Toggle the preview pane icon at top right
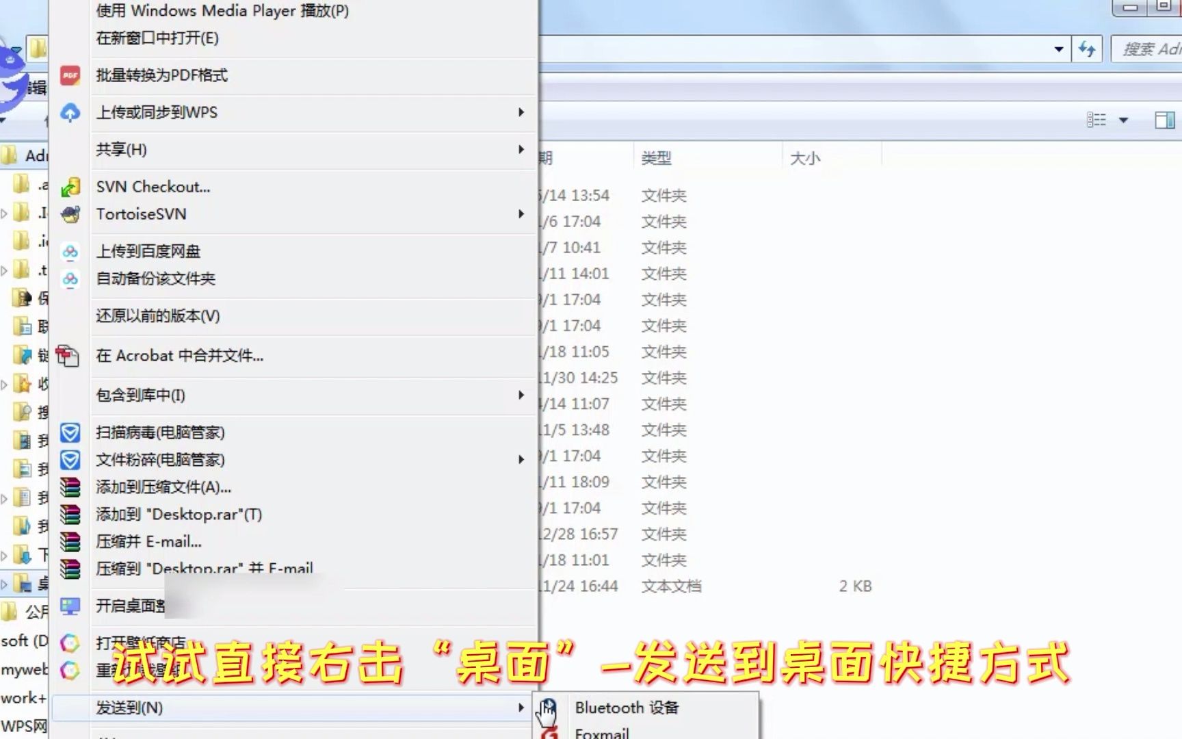 (x=1164, y=120)
